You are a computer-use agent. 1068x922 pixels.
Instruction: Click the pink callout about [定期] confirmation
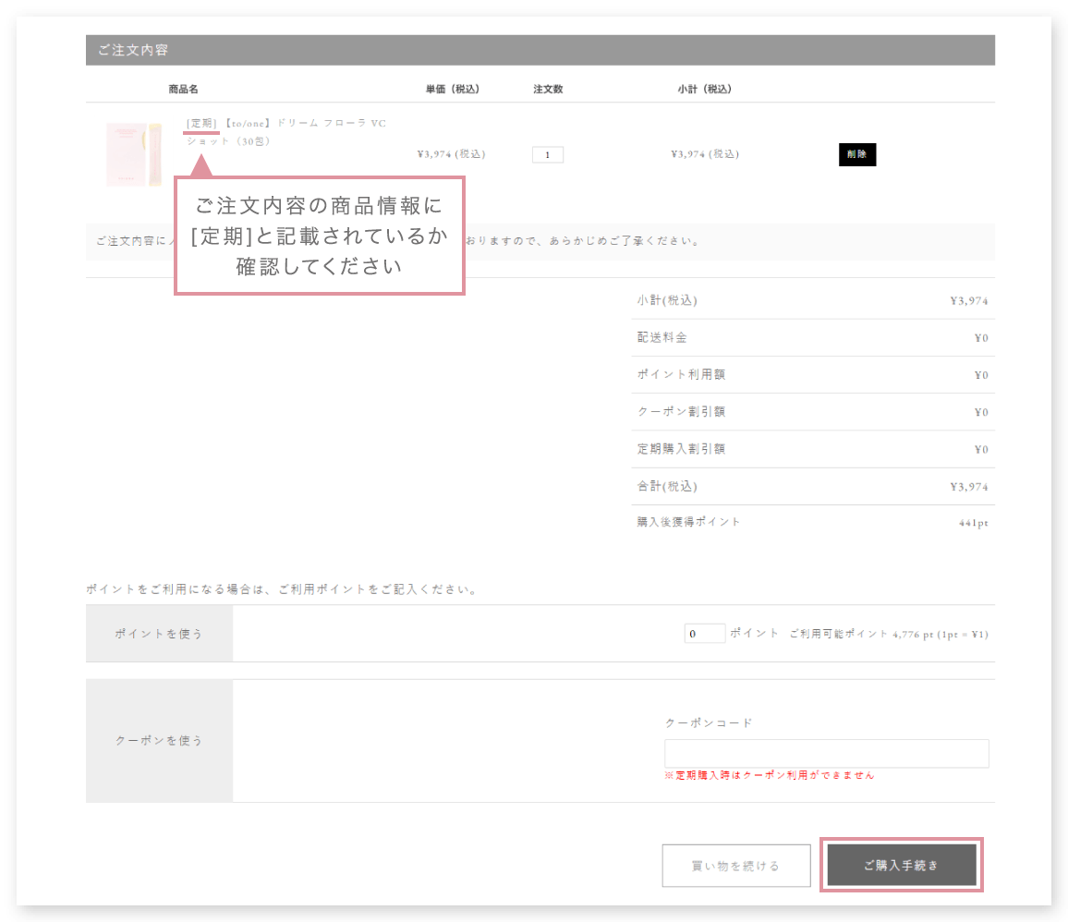[319, 237]
